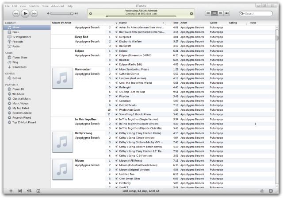The width and height of the screenshot is (283, 198).
Task: Click the artwork processing progress bar
Action: (x=141, y=16)
